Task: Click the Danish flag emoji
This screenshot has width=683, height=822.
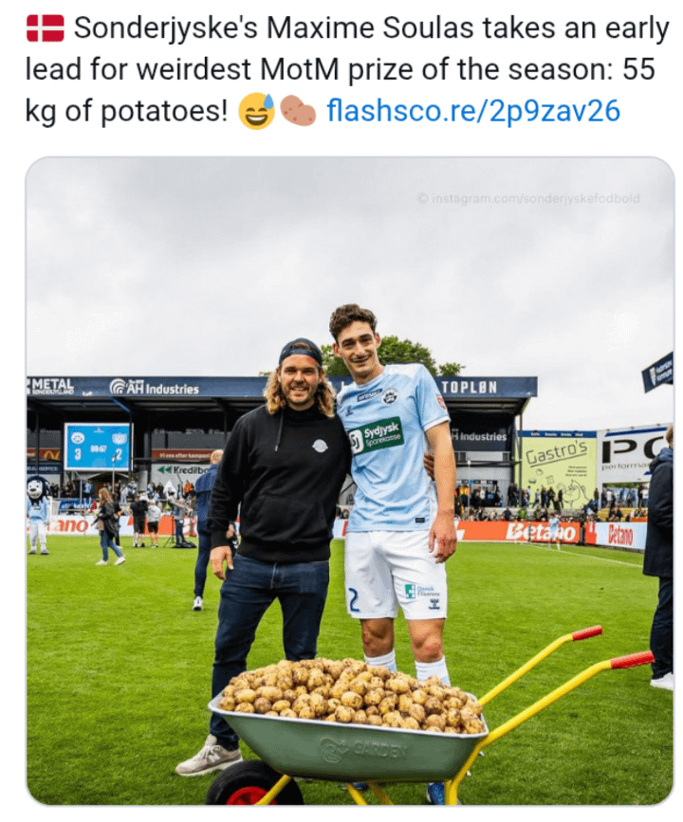Action: 45,28
